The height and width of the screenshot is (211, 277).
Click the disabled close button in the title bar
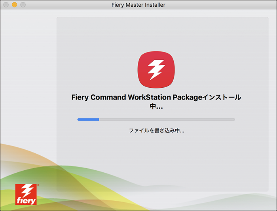coord(6,5)
